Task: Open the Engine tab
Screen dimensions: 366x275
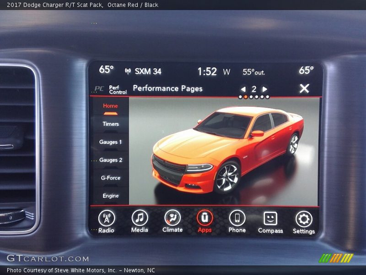Action: [x=110, y=196]
